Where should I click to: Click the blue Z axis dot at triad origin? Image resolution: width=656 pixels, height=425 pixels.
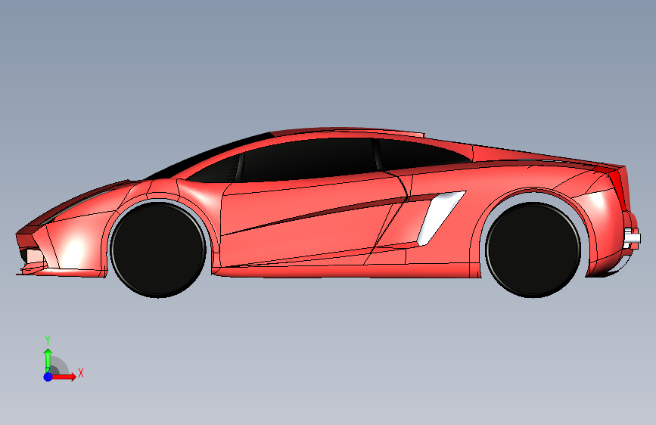point(48,377)
